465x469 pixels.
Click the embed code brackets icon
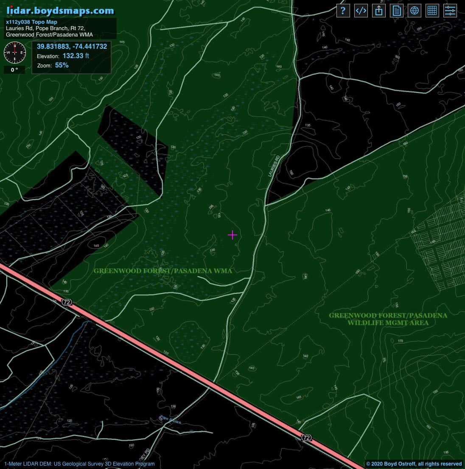(x=361, y=11)
